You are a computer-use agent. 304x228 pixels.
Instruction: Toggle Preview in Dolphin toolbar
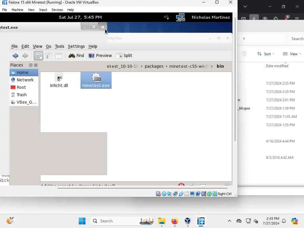[100, 56]
